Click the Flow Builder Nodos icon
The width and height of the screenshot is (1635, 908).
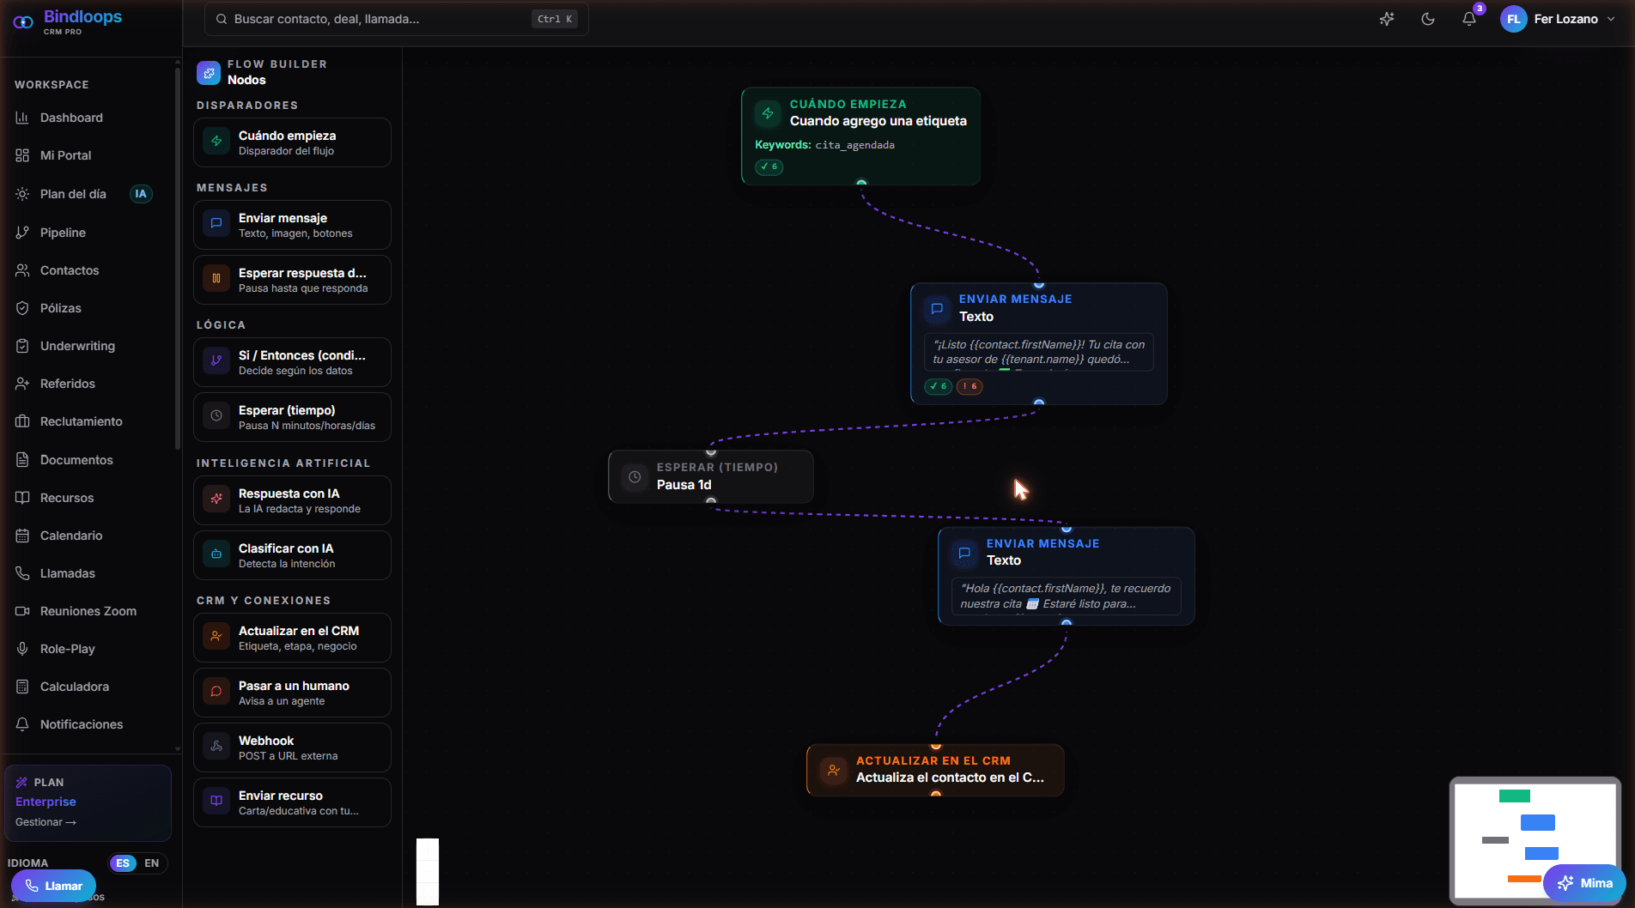tap(209, 73)
